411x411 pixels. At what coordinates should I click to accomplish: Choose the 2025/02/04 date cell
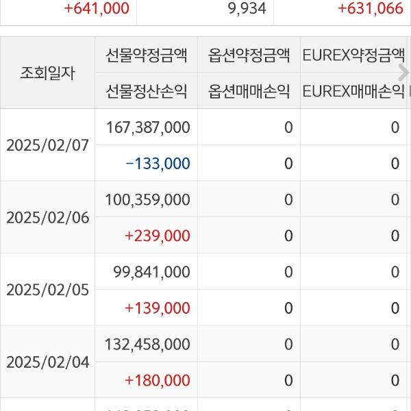pos(47,362)
